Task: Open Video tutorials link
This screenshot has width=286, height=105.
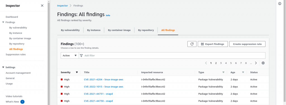Action: pyautogui.click(x=14, y=96)
